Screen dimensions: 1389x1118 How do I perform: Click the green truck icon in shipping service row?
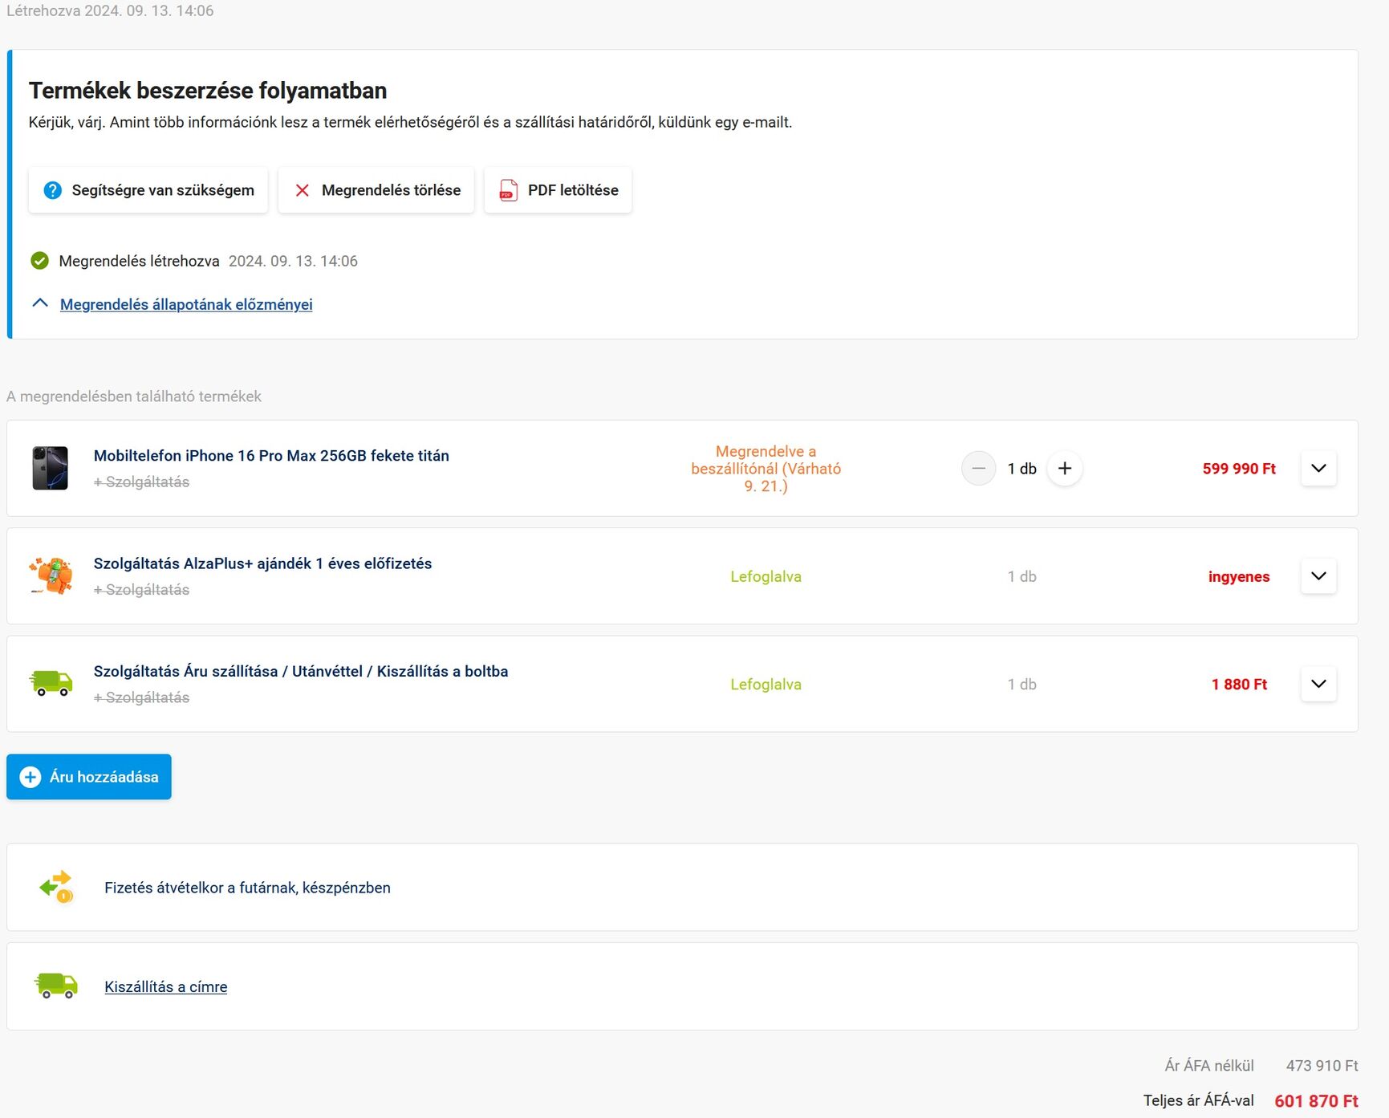tap(51, 684)
